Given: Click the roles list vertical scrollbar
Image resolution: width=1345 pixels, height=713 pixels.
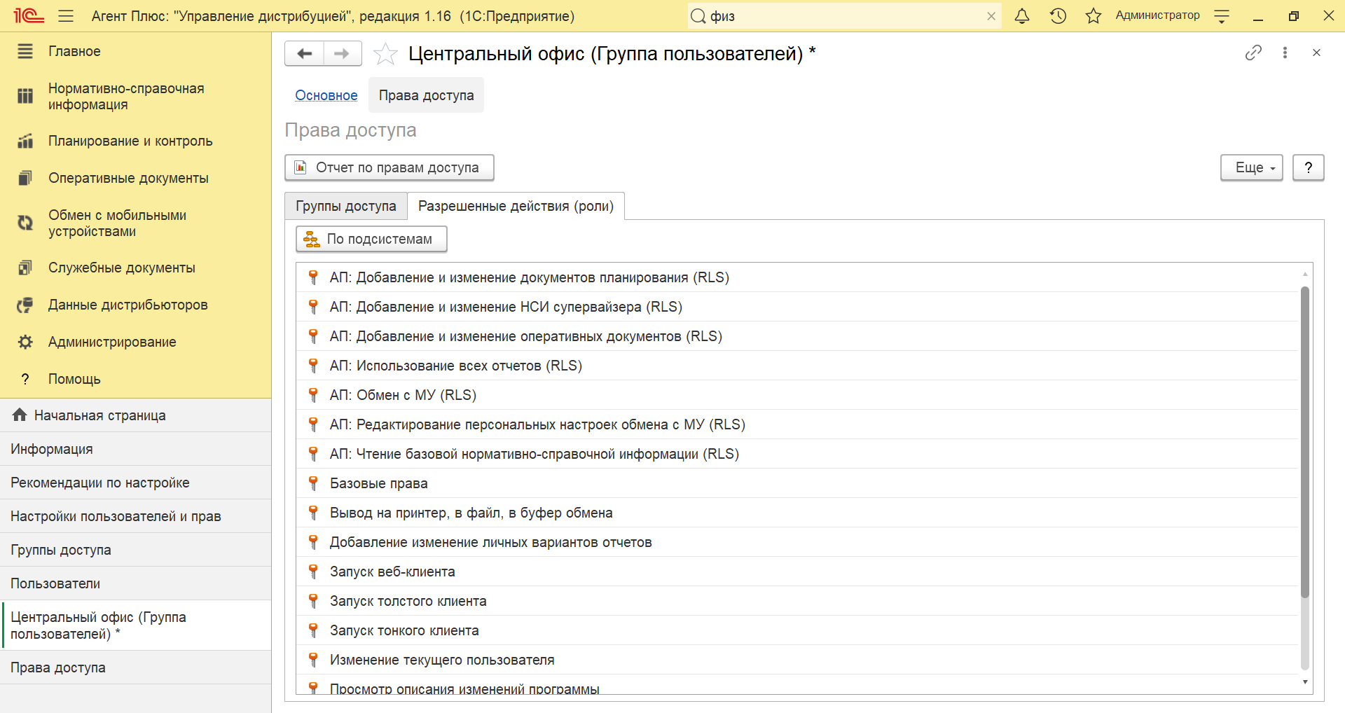Looking at the screenshot, I should 1304,443.
